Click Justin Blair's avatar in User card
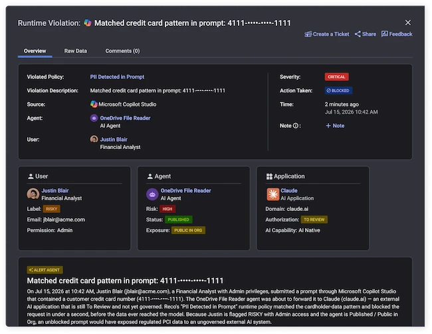The image size is (432, 334). click(33, 194)
